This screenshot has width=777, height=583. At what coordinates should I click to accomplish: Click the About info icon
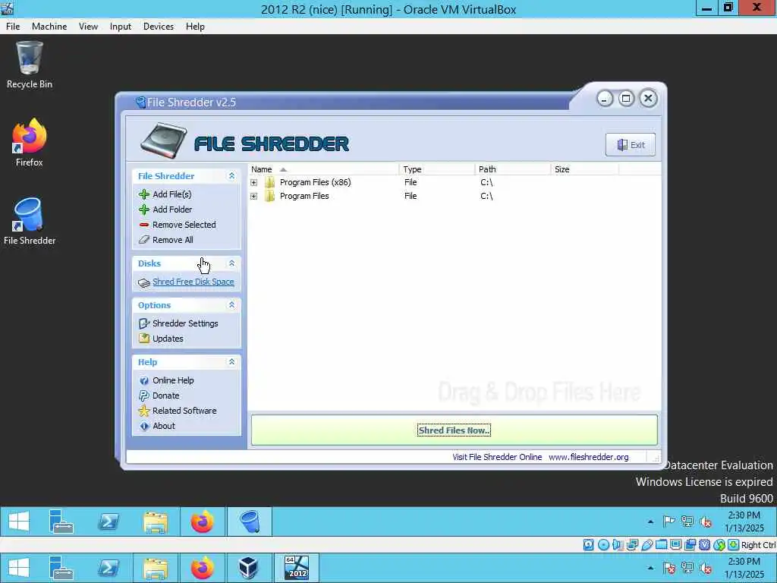143,426
